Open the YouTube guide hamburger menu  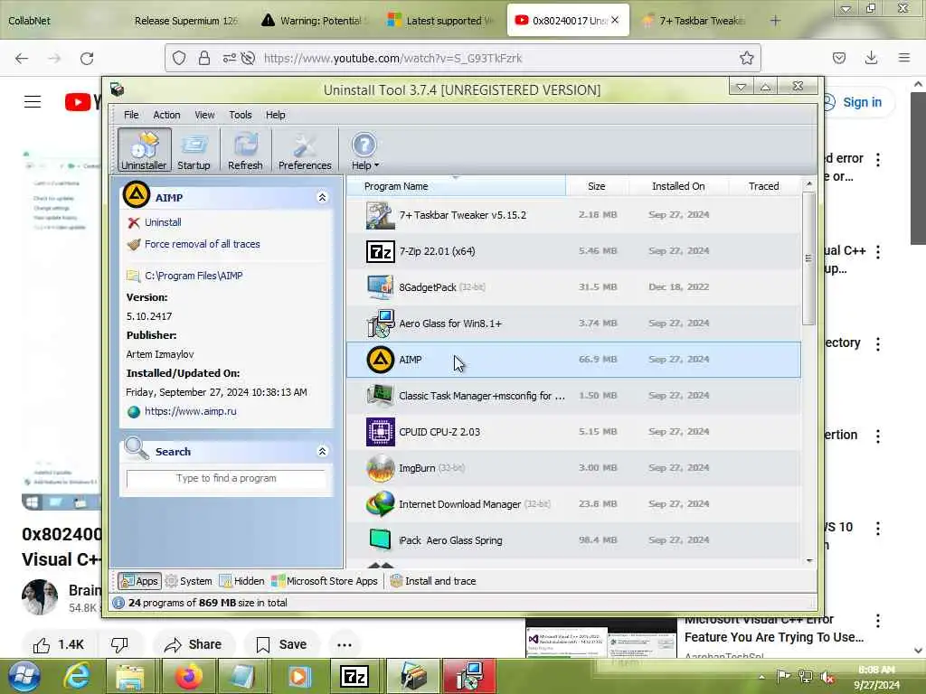click(33, 102)
